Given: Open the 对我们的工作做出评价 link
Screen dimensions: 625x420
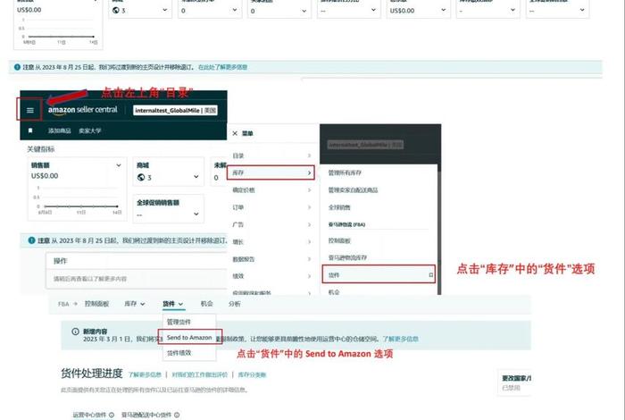Looking at the screenshot, I should pyautogui.click(x=200, y=374).
